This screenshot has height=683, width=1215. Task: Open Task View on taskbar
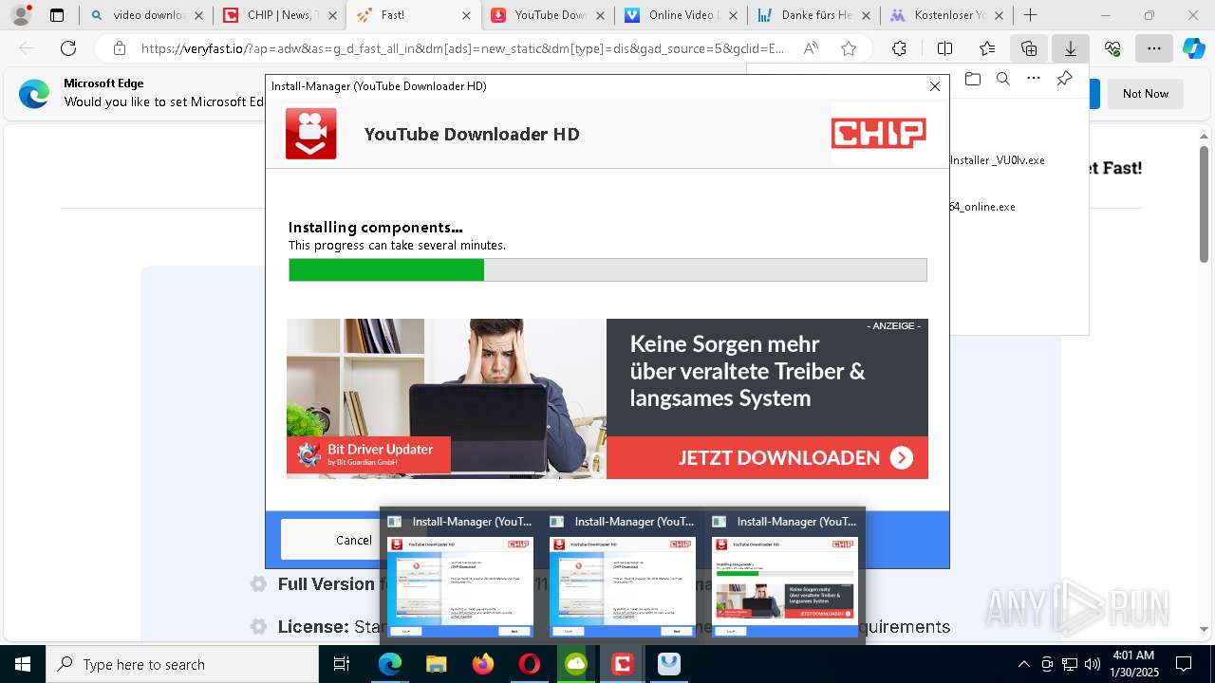coord(343,664)
